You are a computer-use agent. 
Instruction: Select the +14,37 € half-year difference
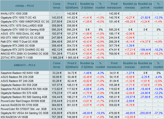[x=145, y=42]
